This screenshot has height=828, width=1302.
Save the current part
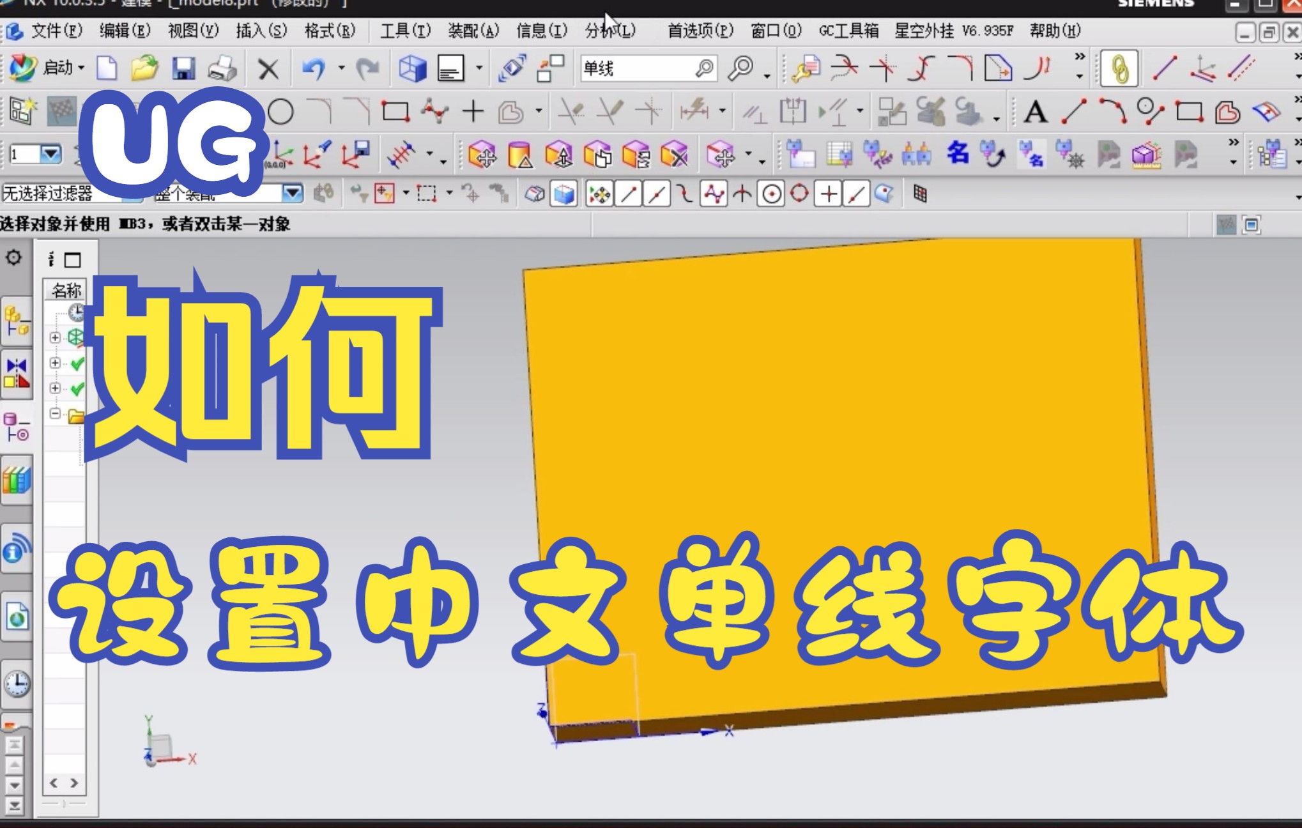183,68
